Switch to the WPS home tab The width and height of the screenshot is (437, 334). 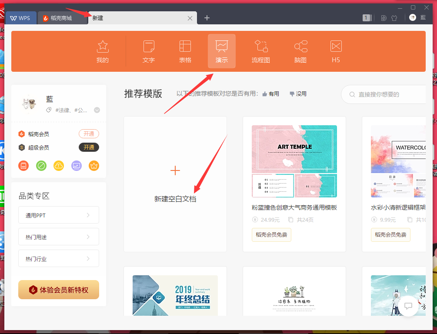(x=20, y=18)
